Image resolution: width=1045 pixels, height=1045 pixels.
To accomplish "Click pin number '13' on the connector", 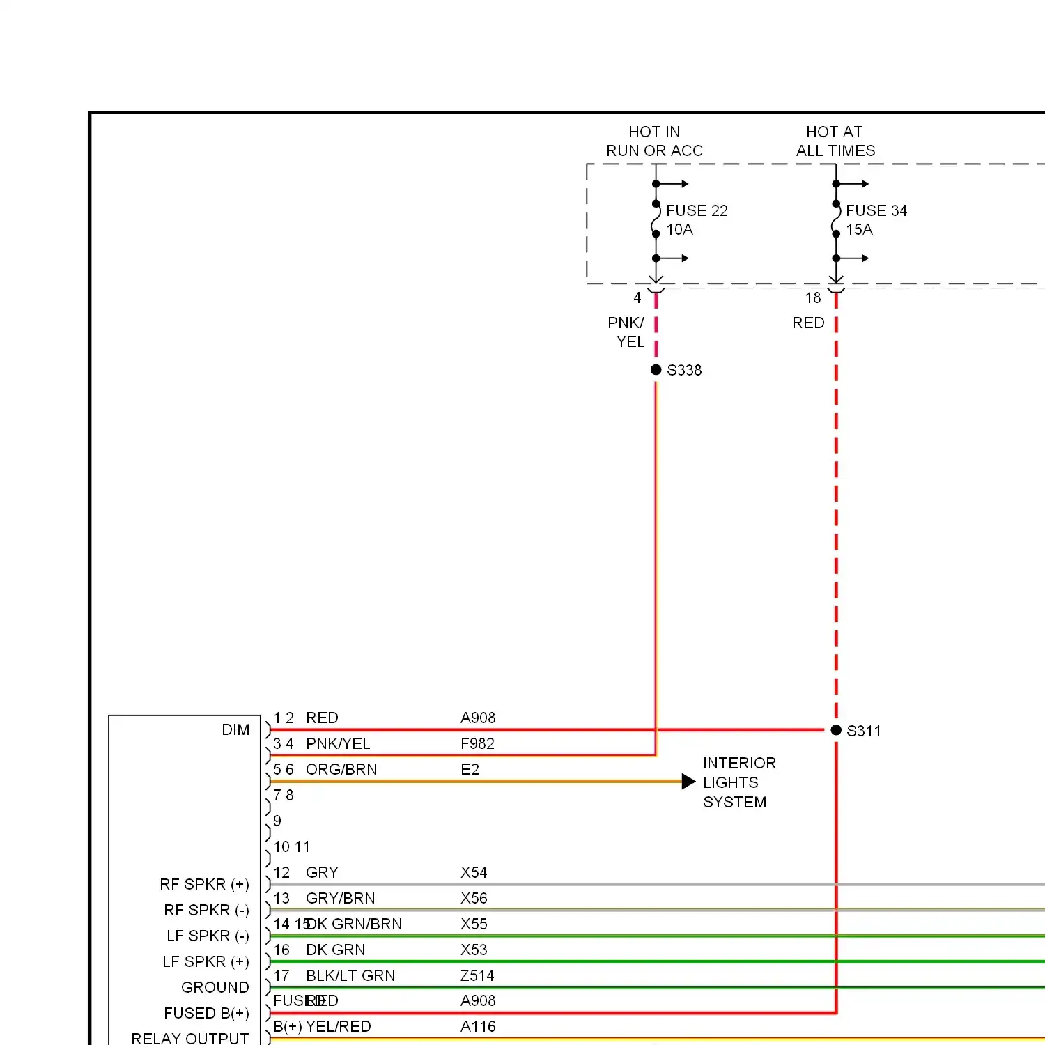I will click(x=281, y=898).
